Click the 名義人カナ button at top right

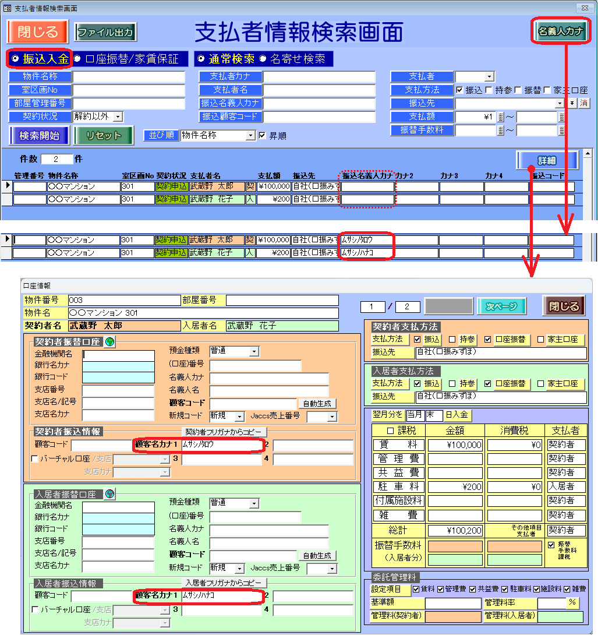coord(560,32)
